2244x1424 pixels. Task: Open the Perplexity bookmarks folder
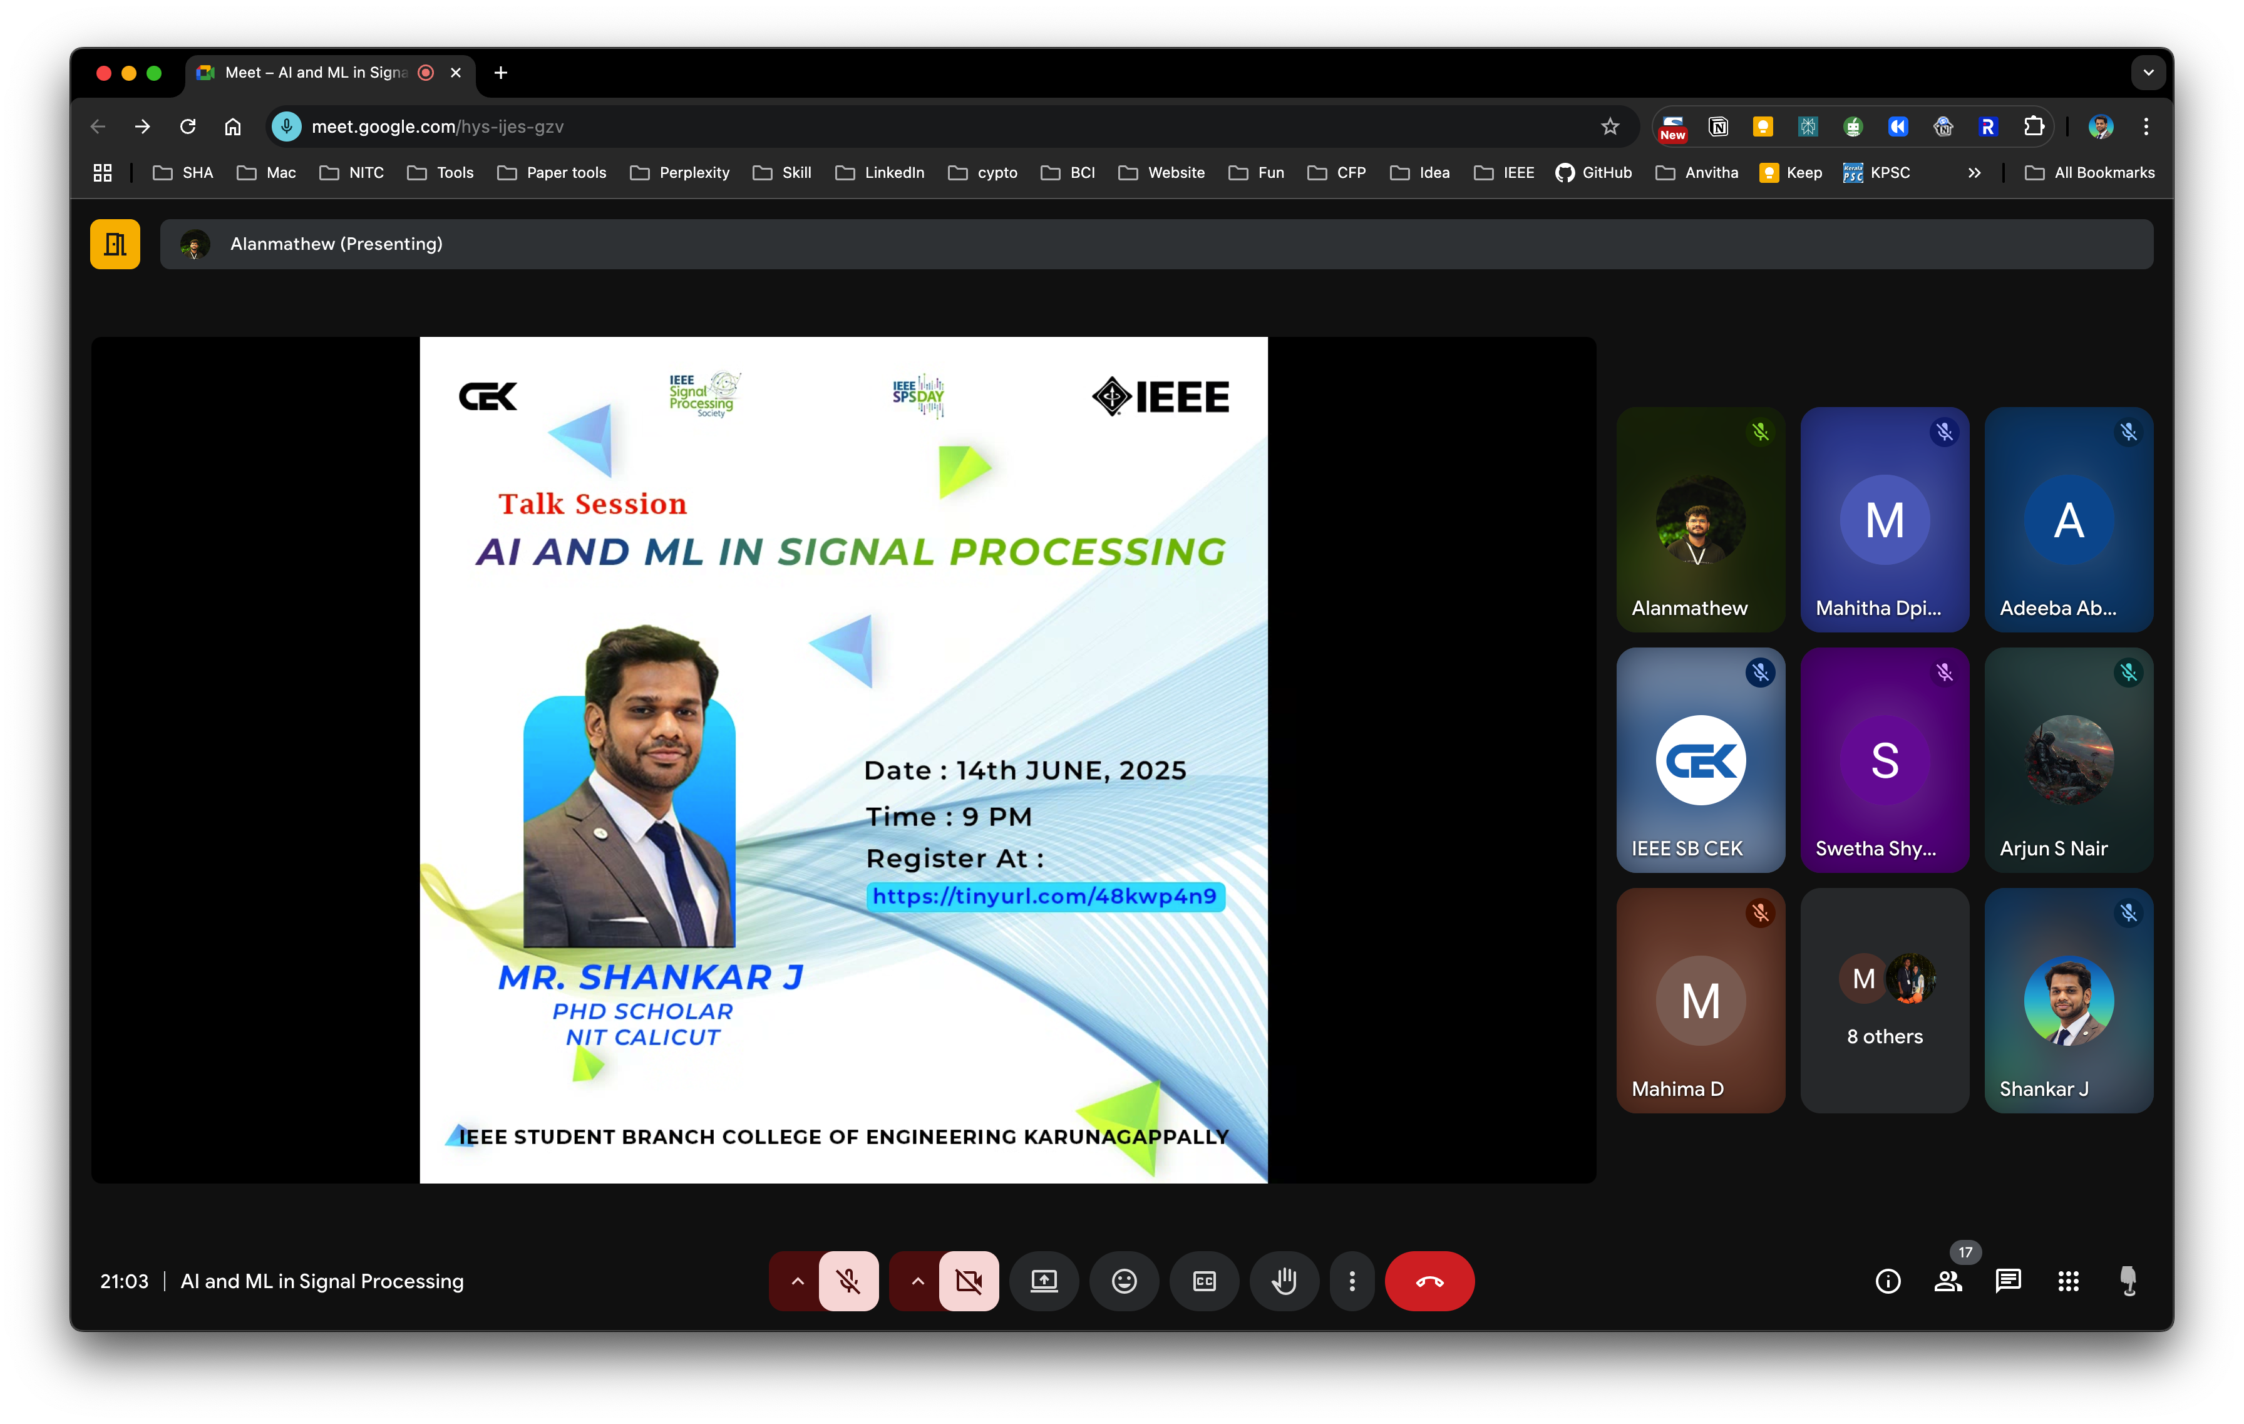tap(679, 172)
